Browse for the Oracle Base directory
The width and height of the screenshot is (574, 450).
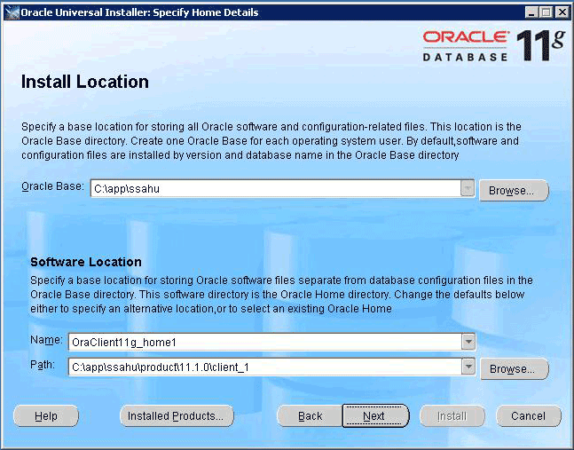pyautogui.click(x=514, y=191)
